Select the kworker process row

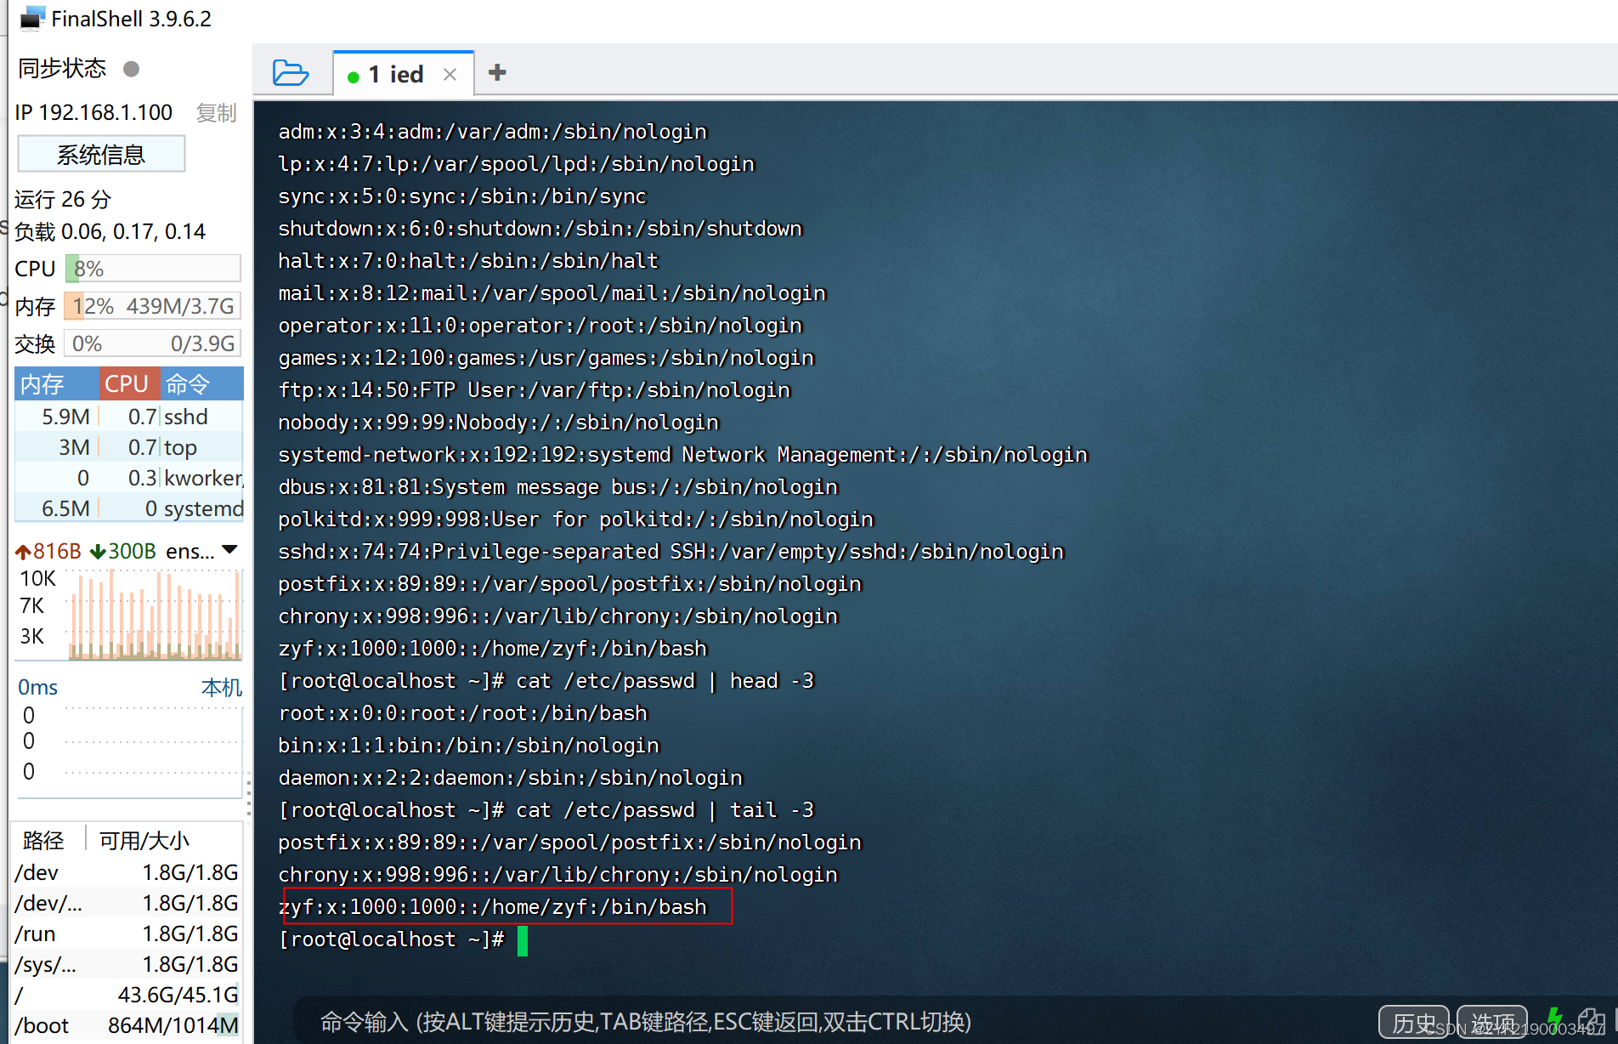pos(129,478)
